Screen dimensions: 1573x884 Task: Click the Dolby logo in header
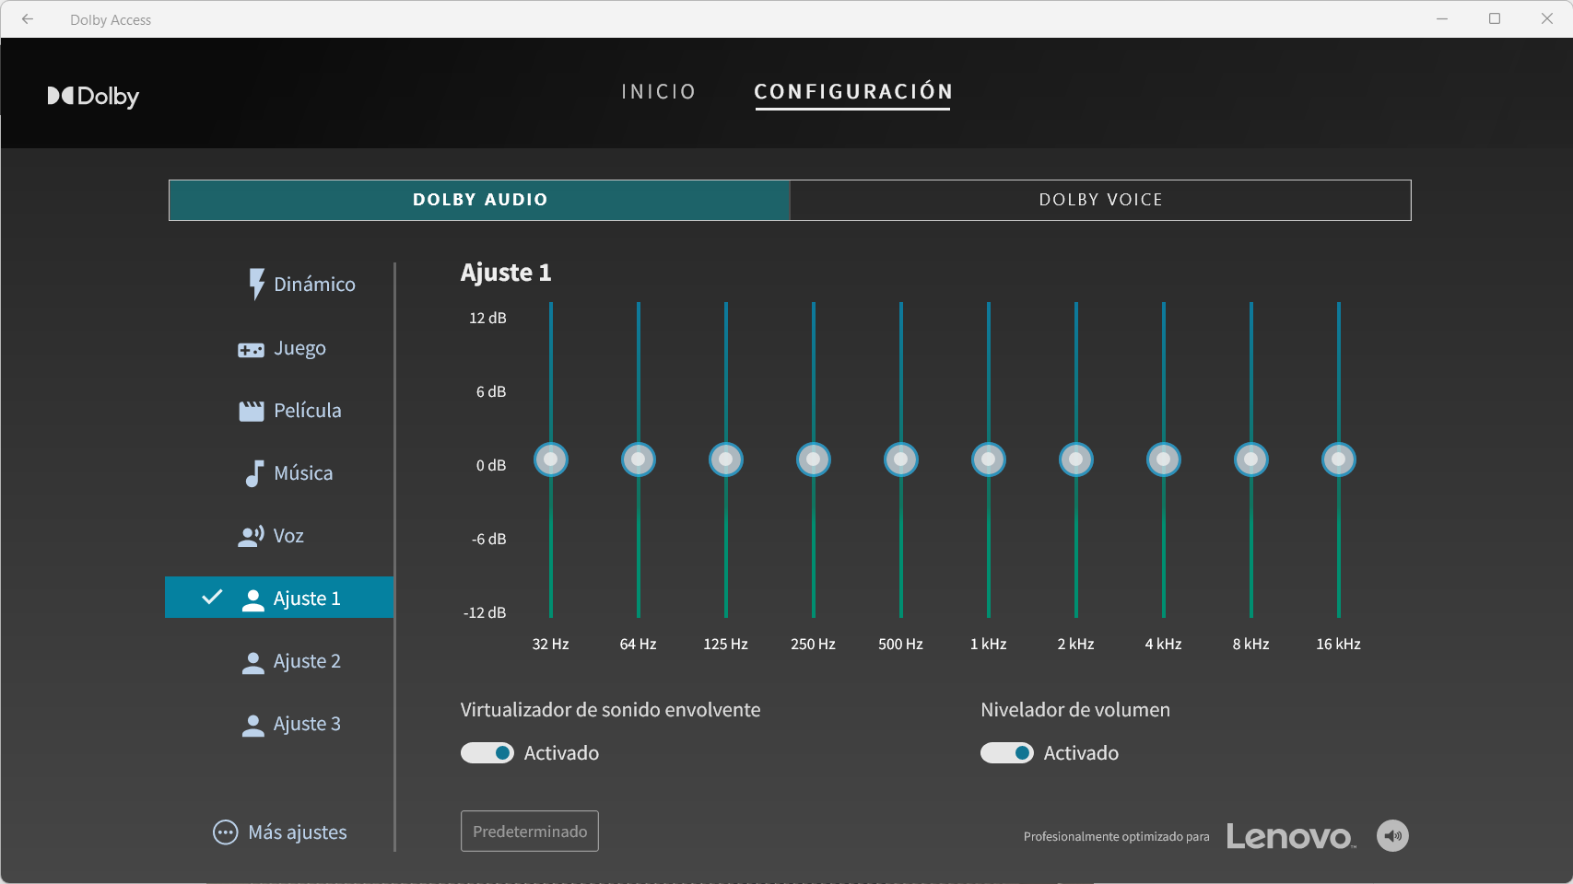pos(93,97)
